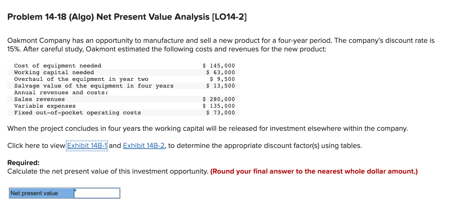Screen dimensions: 456x215
Task: Open the Exhibit 14B-1 link
Action: tap(86, 145)
